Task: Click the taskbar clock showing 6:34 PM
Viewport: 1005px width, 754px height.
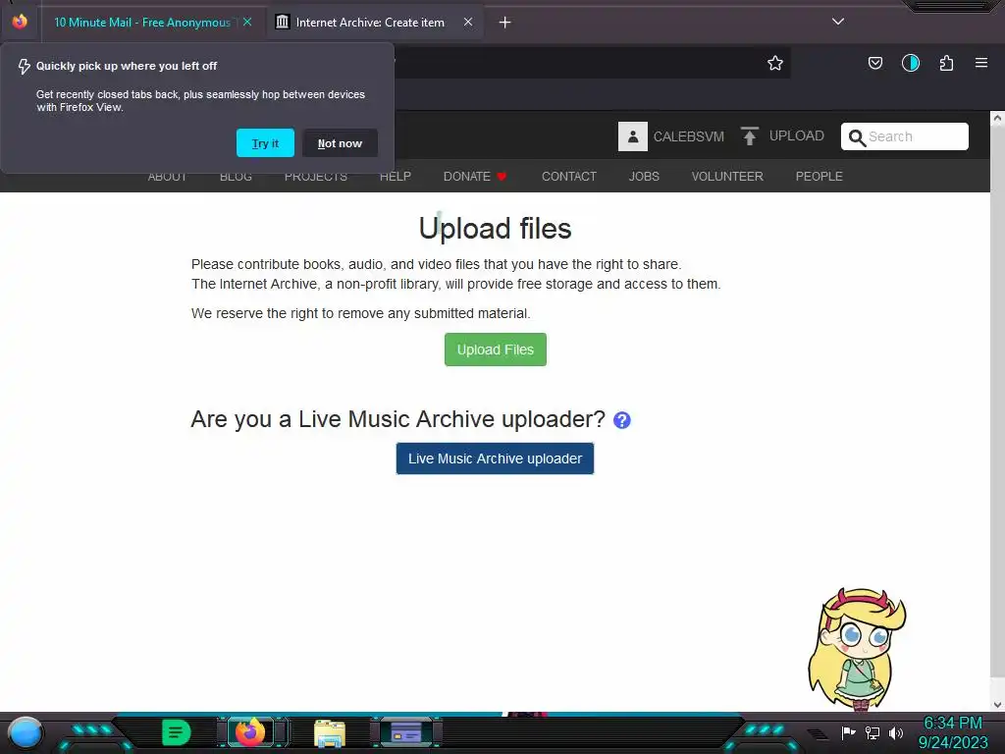Action: point(952,724)
